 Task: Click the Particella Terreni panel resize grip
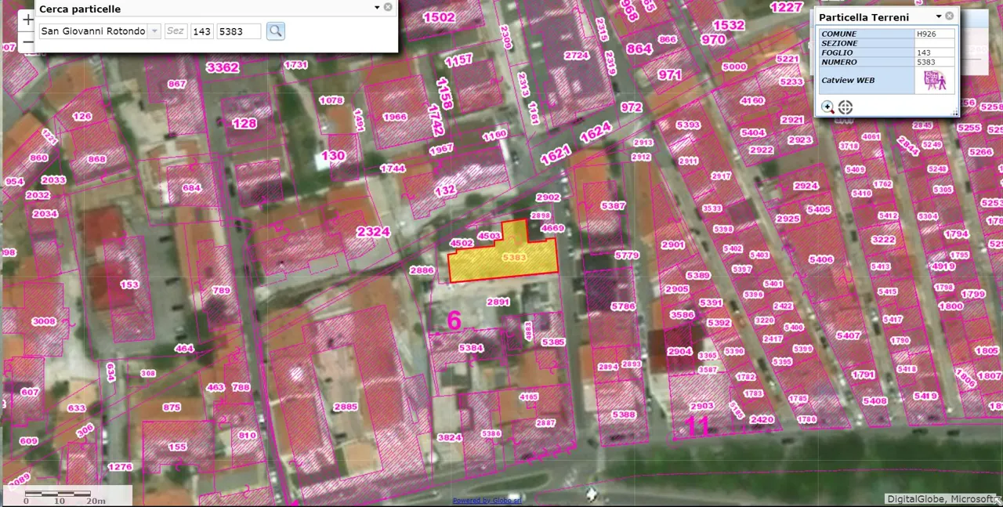click(x=955, y=114)
